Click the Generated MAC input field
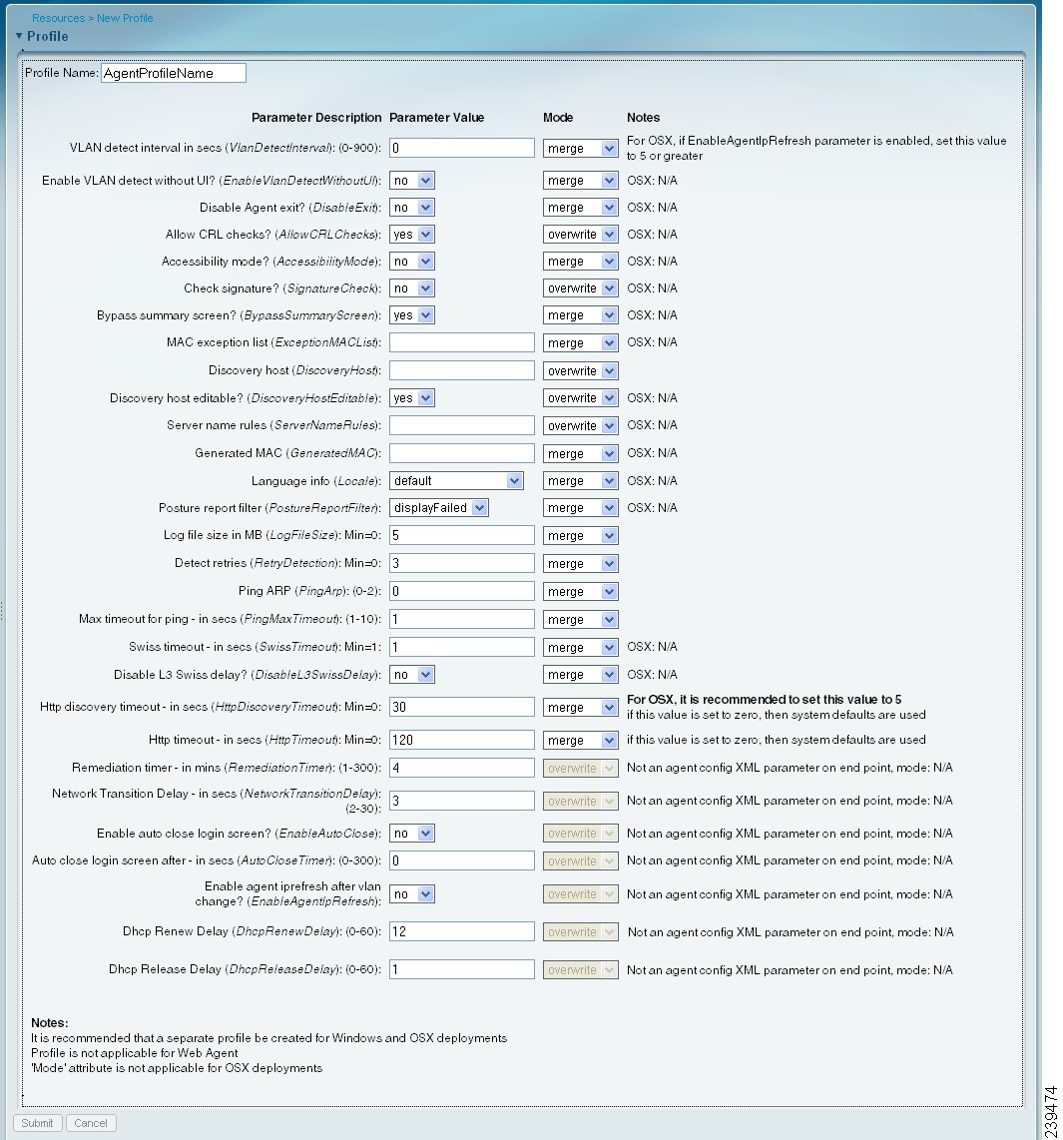The height and width of the screenshot is (1140, 1063). click(x=462, y=453)
